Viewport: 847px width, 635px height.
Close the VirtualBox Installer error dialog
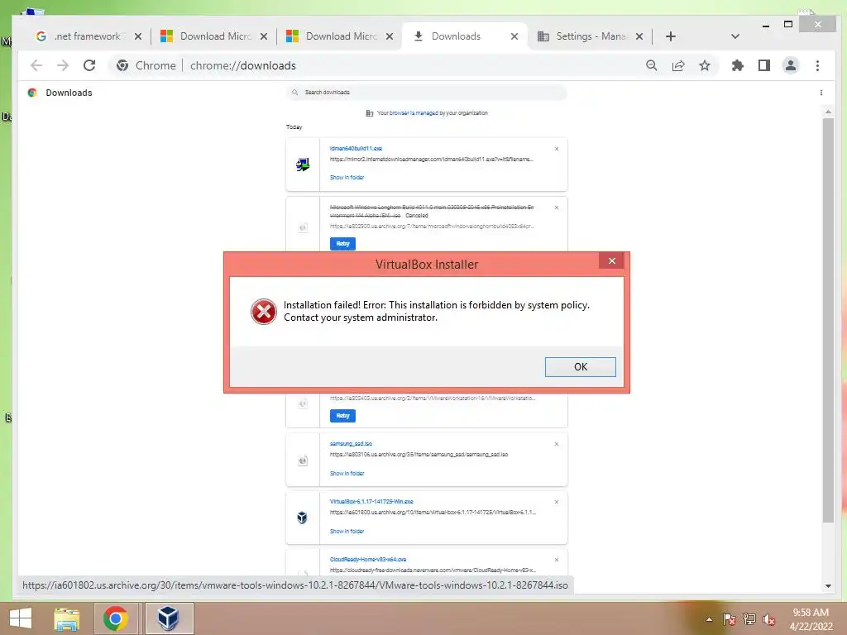[x=611, y=260]
